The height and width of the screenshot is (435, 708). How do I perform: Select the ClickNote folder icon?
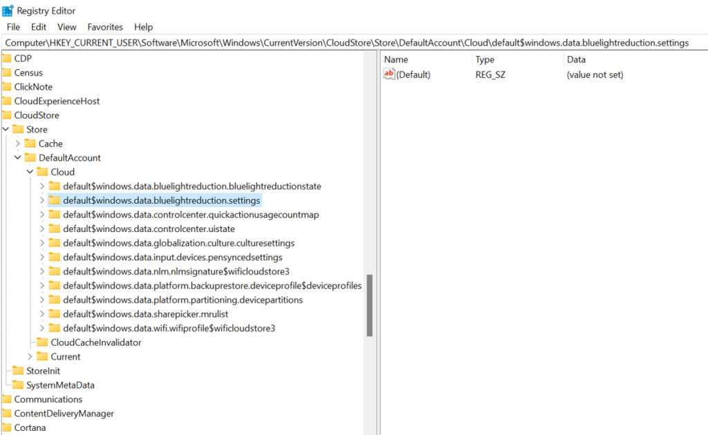point(6,86)
